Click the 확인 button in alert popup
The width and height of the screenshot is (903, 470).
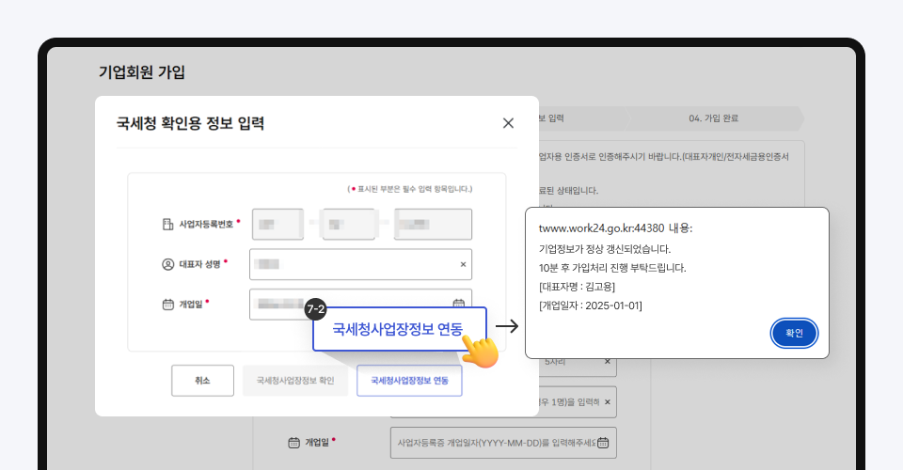point(794,333)
